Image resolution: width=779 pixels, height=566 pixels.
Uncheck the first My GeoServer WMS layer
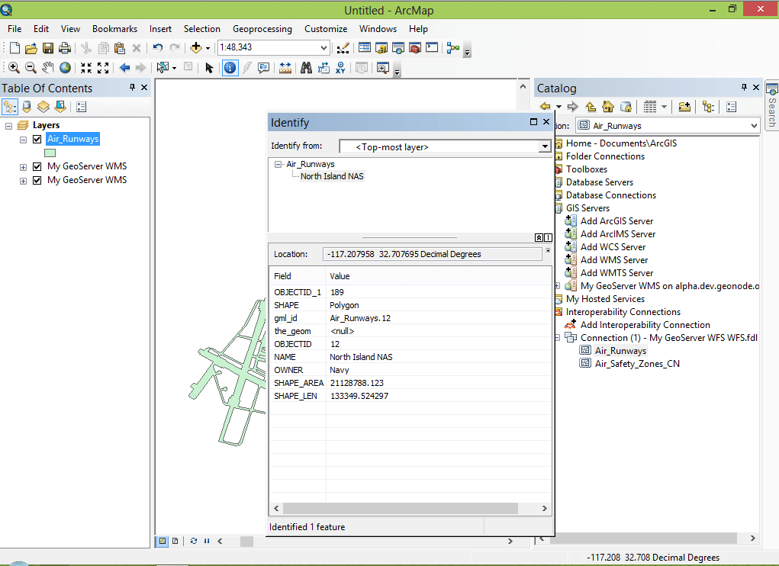(37, 166)
